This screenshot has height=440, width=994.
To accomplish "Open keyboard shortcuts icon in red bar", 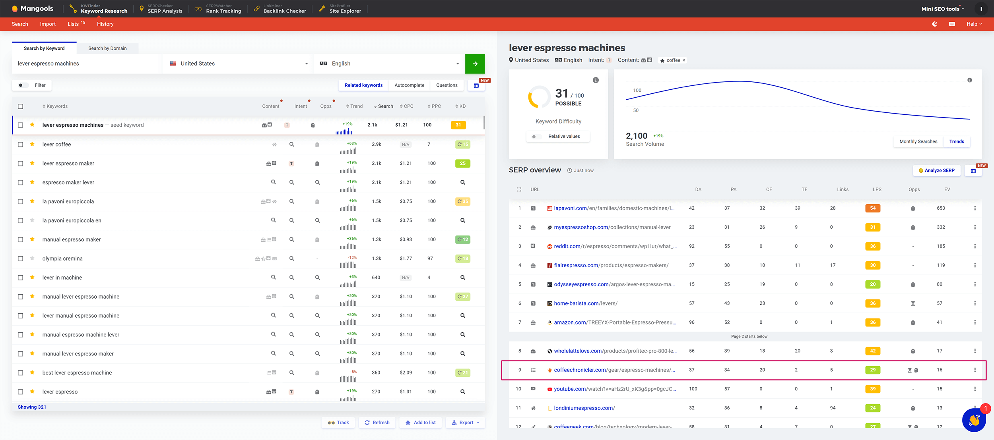I will point(952,24).
